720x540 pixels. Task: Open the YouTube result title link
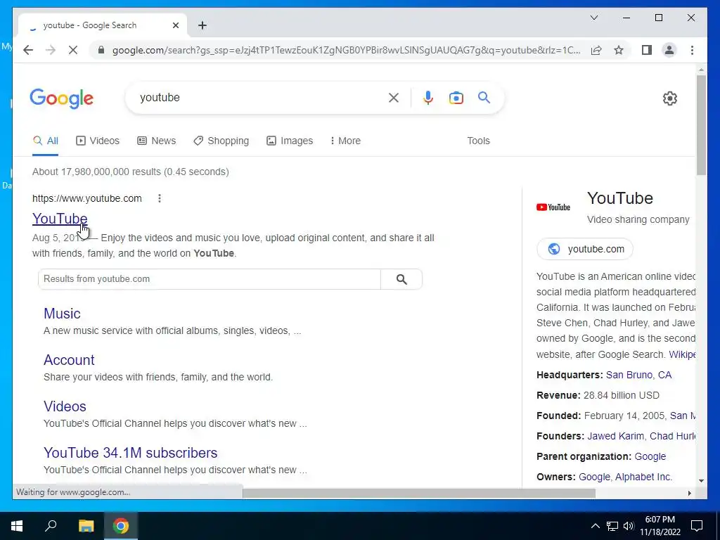point(60,219)
